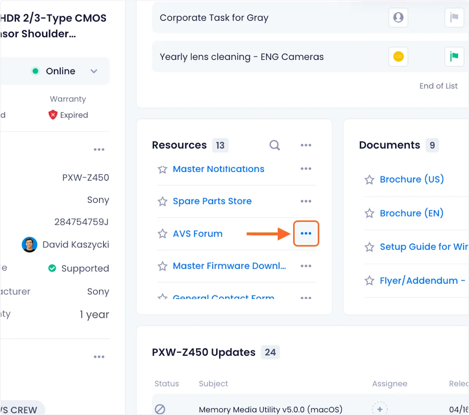Open the Brochure (EN) document

click(412, 213)
